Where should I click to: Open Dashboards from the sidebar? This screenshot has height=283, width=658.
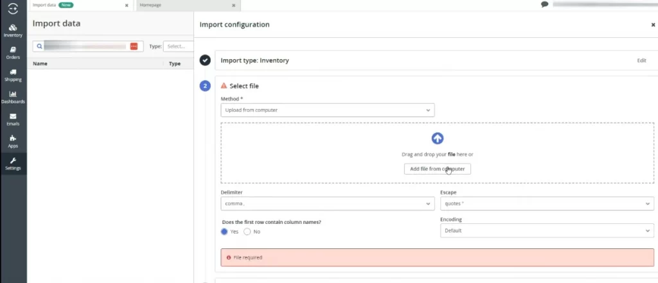click(13, 97)
